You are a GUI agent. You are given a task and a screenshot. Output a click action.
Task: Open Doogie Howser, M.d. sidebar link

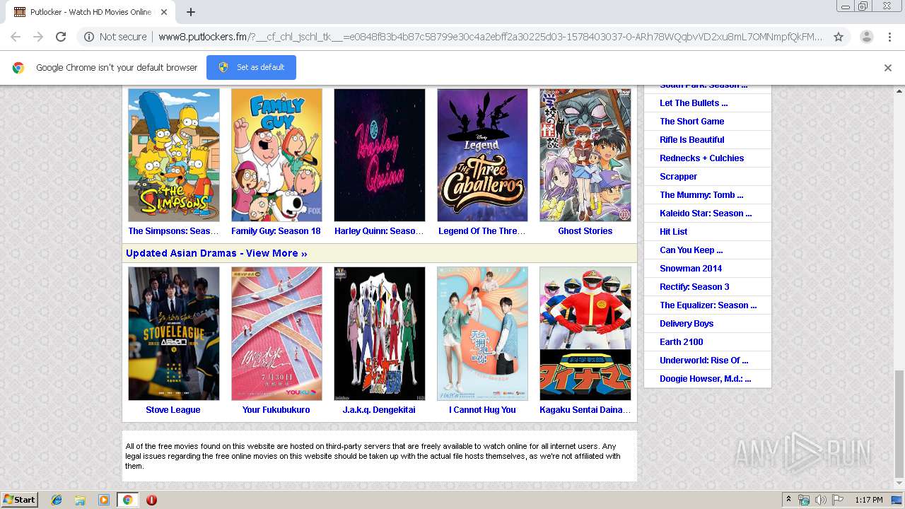pyautogui.click(x=706, y=379)
